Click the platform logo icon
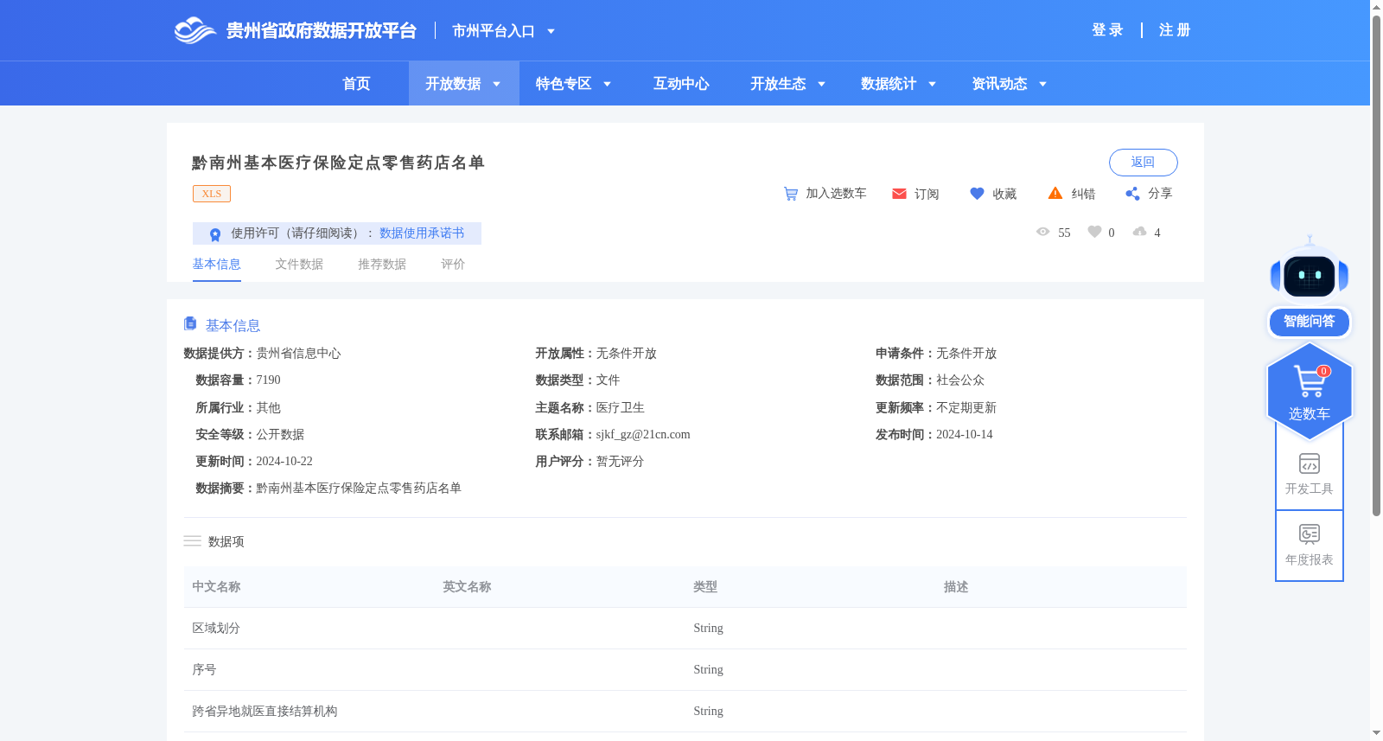1383x741 pixels. [195, 30]
